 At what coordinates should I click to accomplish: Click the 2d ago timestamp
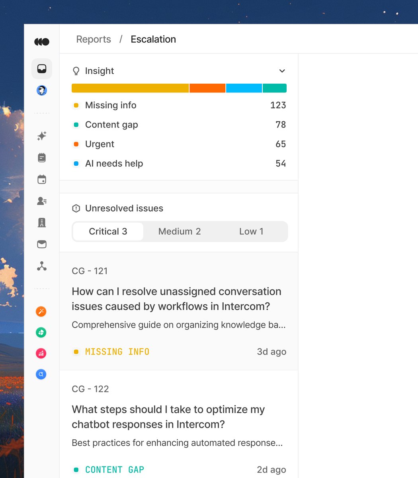(x=272, y=470)
